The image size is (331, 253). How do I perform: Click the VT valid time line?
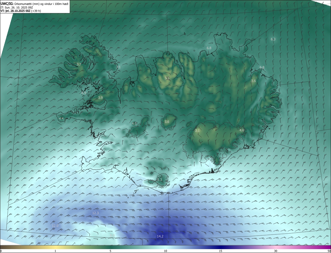[x=20, y=11]
